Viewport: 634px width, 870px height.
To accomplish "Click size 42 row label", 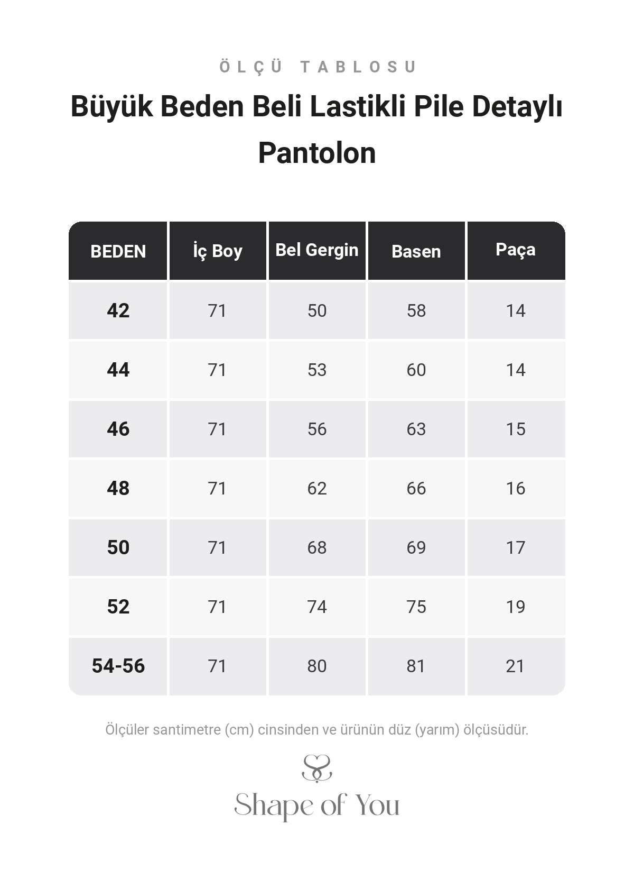I will (x=118, y=310).
